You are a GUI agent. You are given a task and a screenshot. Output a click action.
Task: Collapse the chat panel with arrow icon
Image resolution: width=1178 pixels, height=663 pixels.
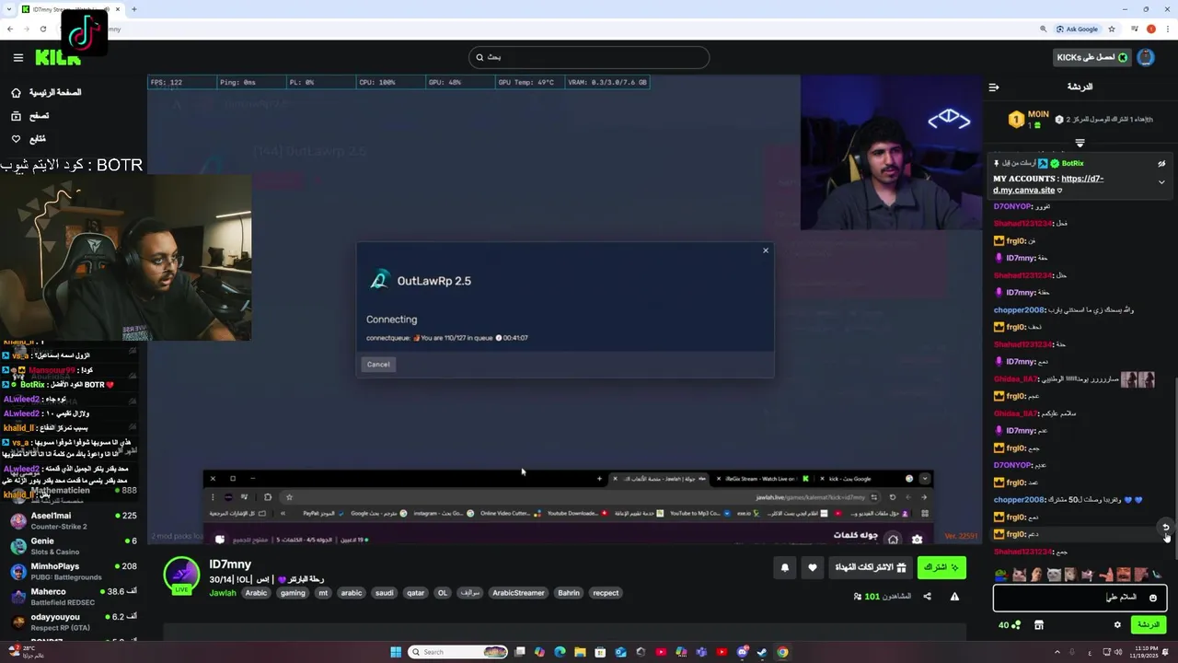coord(994,87)
